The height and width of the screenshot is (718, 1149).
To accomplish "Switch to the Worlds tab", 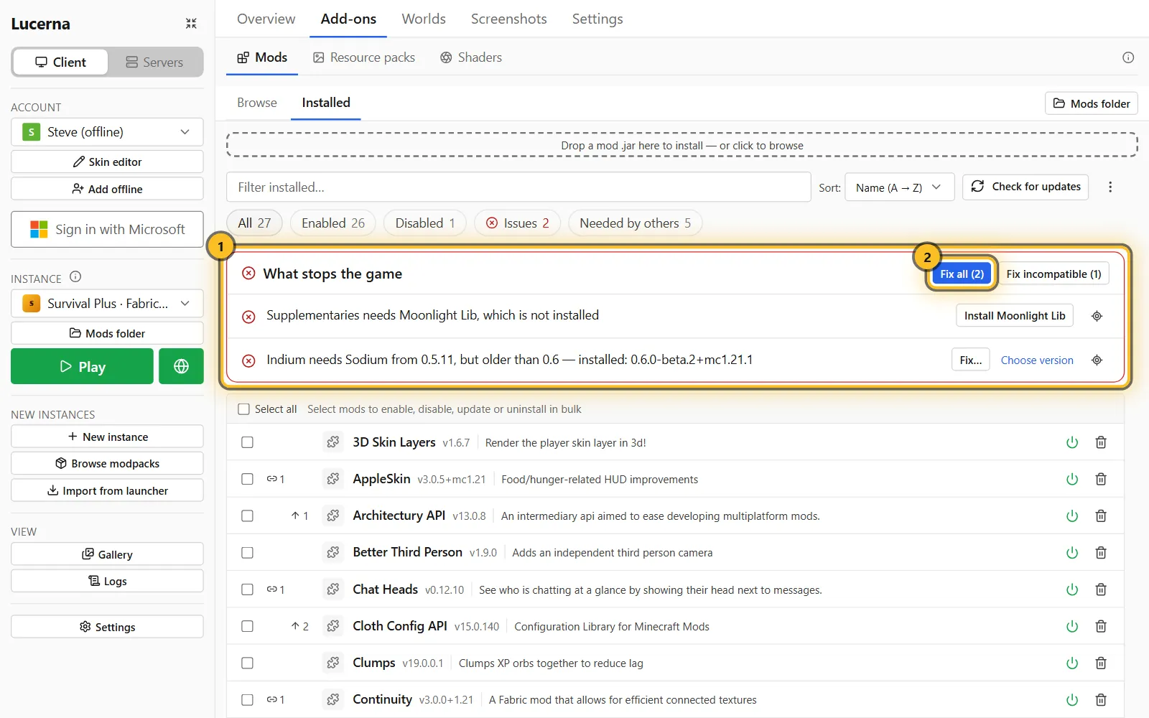I will tap(424, 19).
